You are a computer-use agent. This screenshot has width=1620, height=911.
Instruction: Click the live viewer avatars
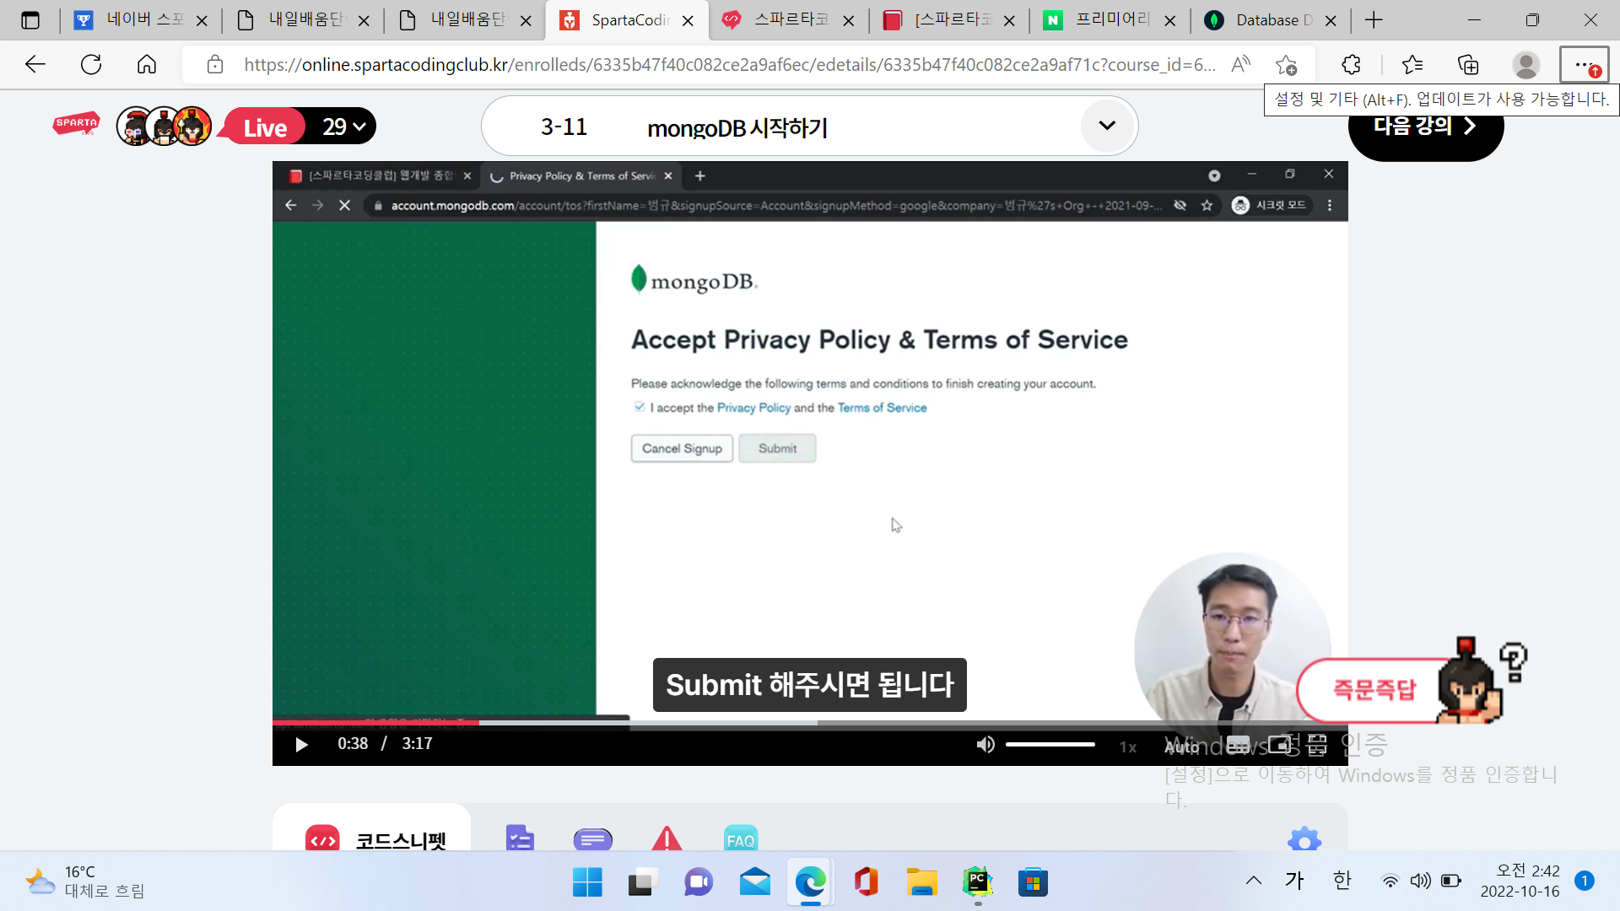coord(164,127)
